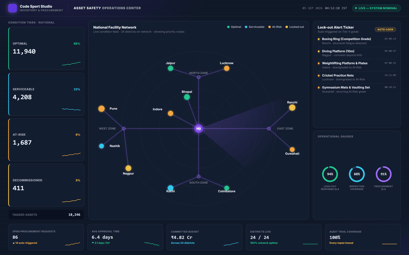Screen dimensions: 409x255
Task: Click the Locked out legend entry
Action: click(295, 27)
